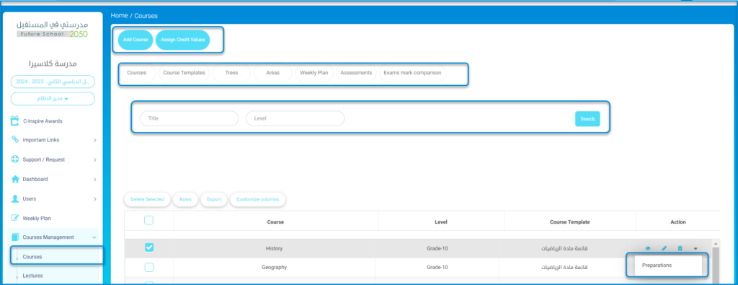Click the Action column header

coord(678,222)
